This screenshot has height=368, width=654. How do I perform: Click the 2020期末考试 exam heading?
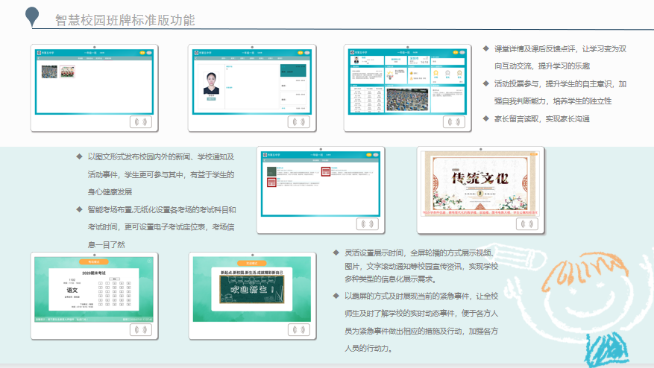[92, 274]
